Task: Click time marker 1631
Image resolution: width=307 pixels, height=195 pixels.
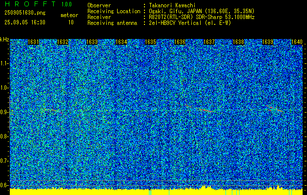Action: tap(34, 42)
